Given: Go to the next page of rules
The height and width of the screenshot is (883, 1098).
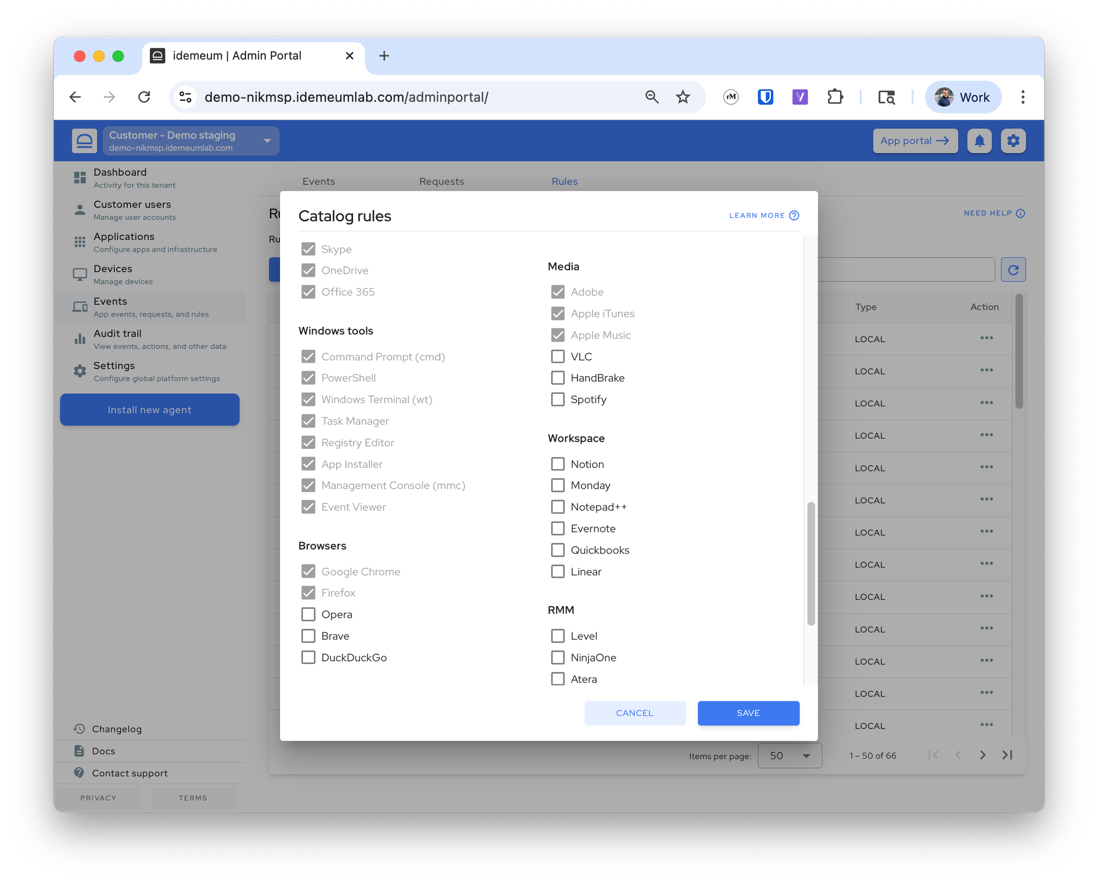Looking at the screenshot, I should [983, 755].
